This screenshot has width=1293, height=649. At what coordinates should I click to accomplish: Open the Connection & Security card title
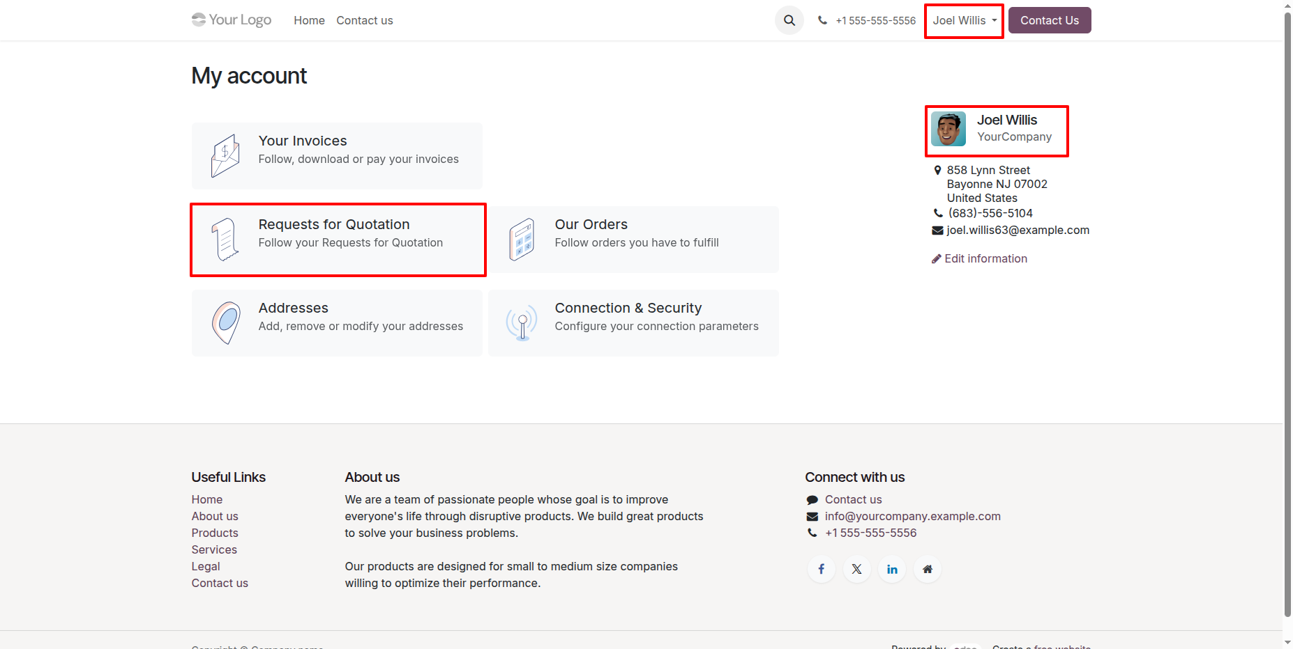coord(628,308)
